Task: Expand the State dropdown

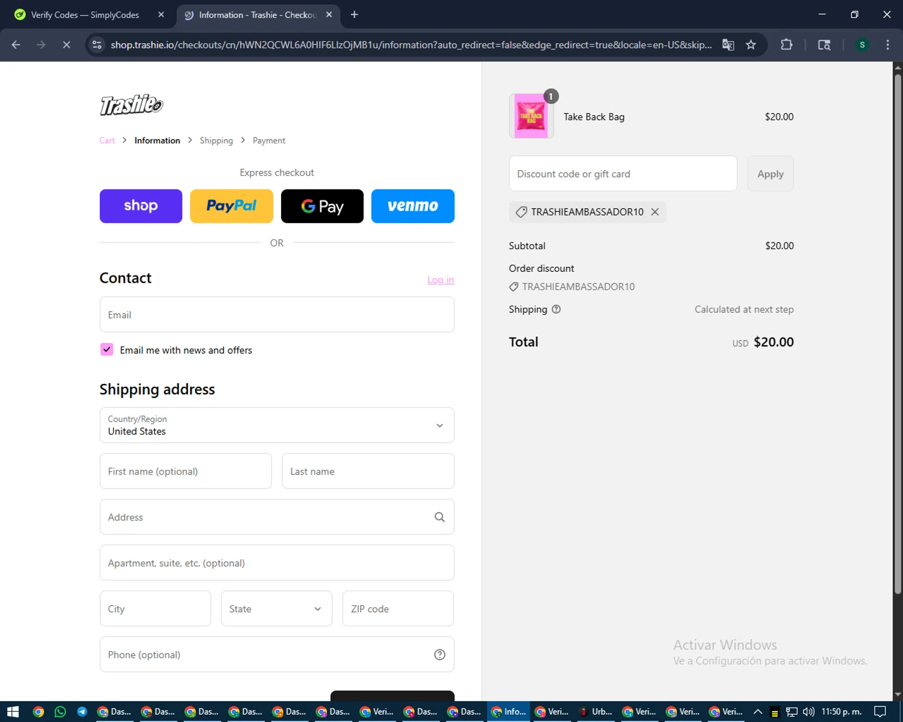Action: point(276,608)
